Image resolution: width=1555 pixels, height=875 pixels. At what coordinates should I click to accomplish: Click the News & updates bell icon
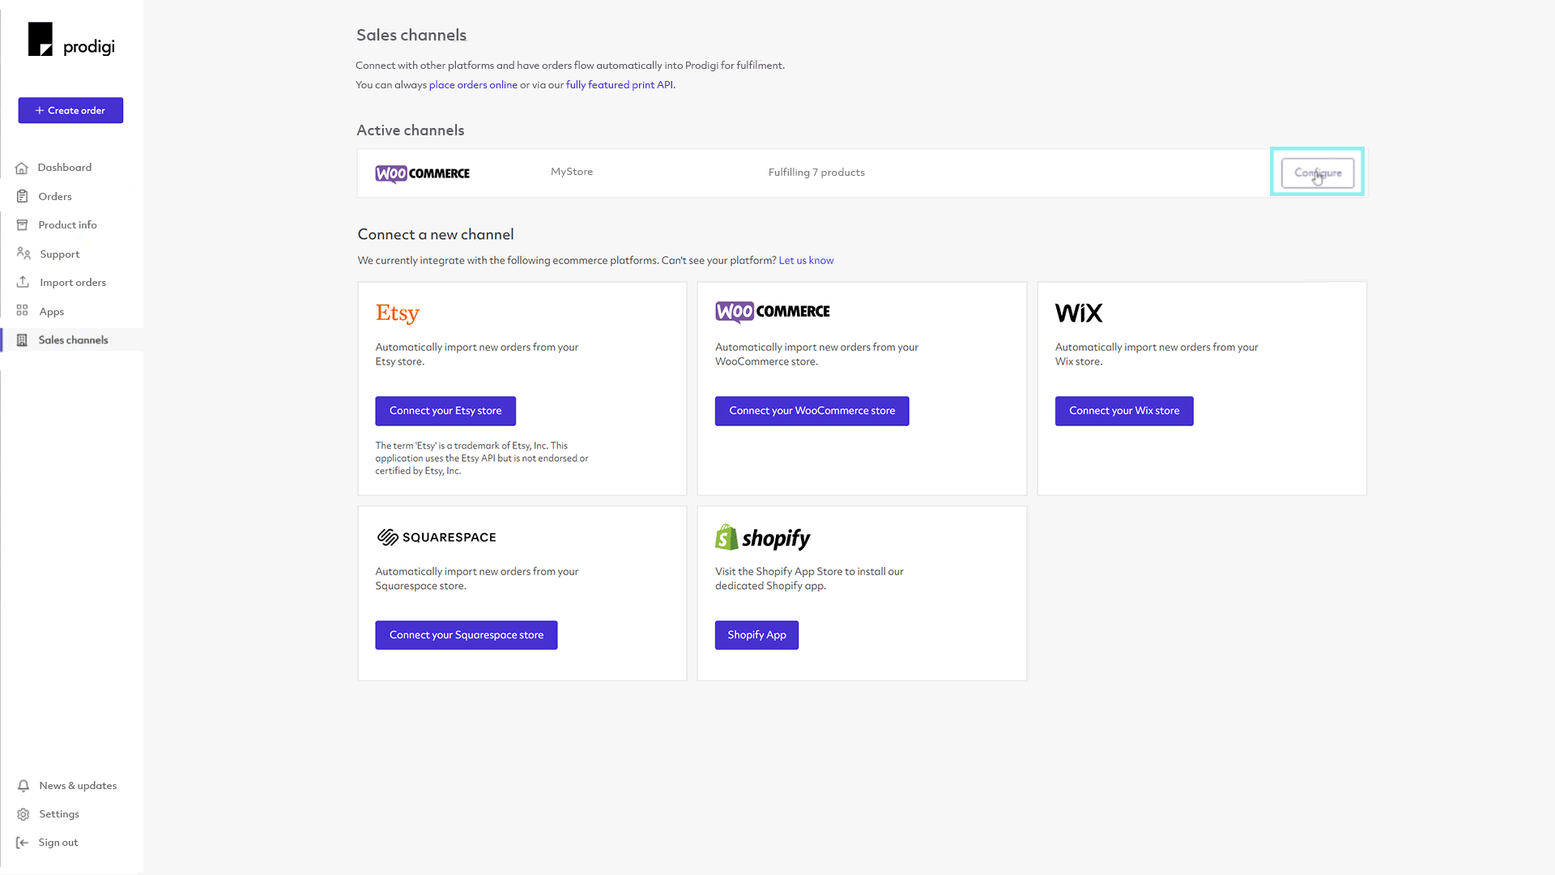[x=23, y=785]
